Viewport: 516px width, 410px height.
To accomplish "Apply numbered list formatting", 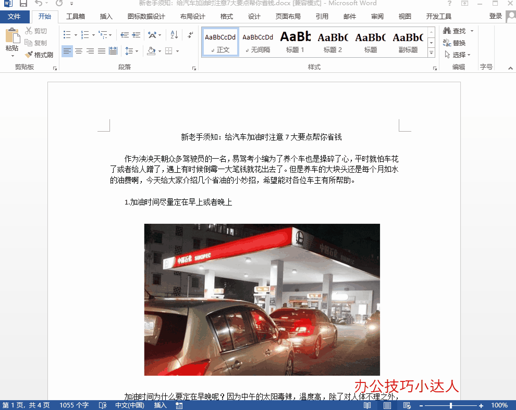I will pyautogui.click(x=85, y=34).
